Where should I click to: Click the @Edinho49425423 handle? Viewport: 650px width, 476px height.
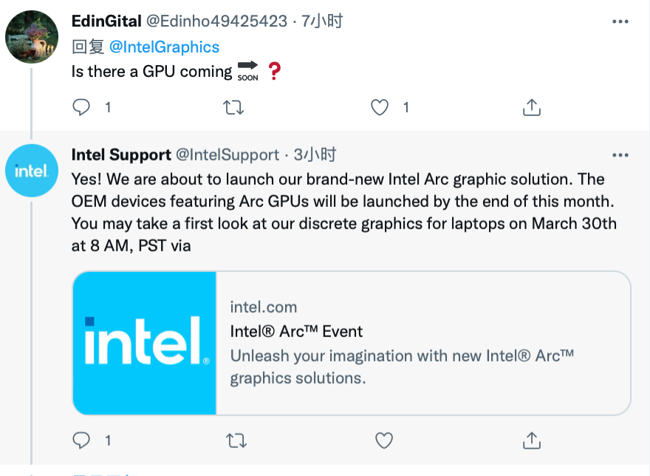point(230,21)
